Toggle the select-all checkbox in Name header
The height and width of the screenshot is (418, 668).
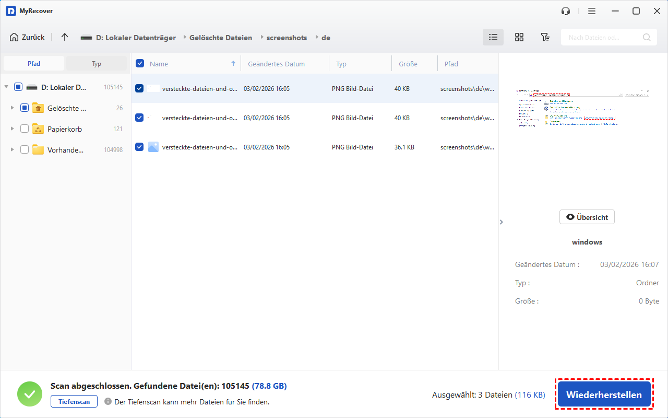[x=140, y=64]
